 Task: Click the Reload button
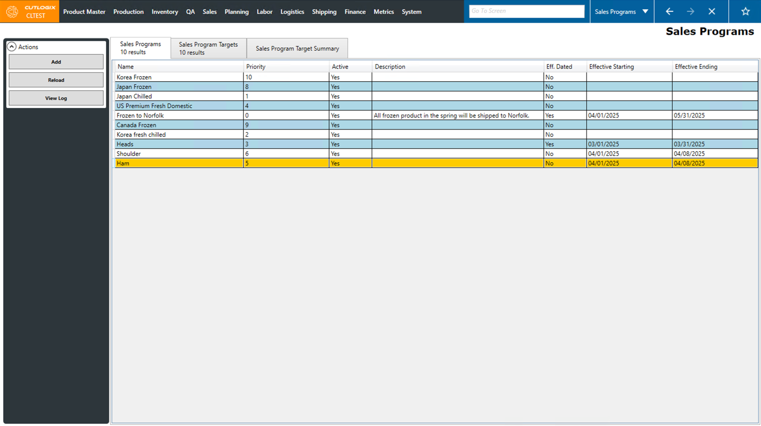tap(55, 80)
